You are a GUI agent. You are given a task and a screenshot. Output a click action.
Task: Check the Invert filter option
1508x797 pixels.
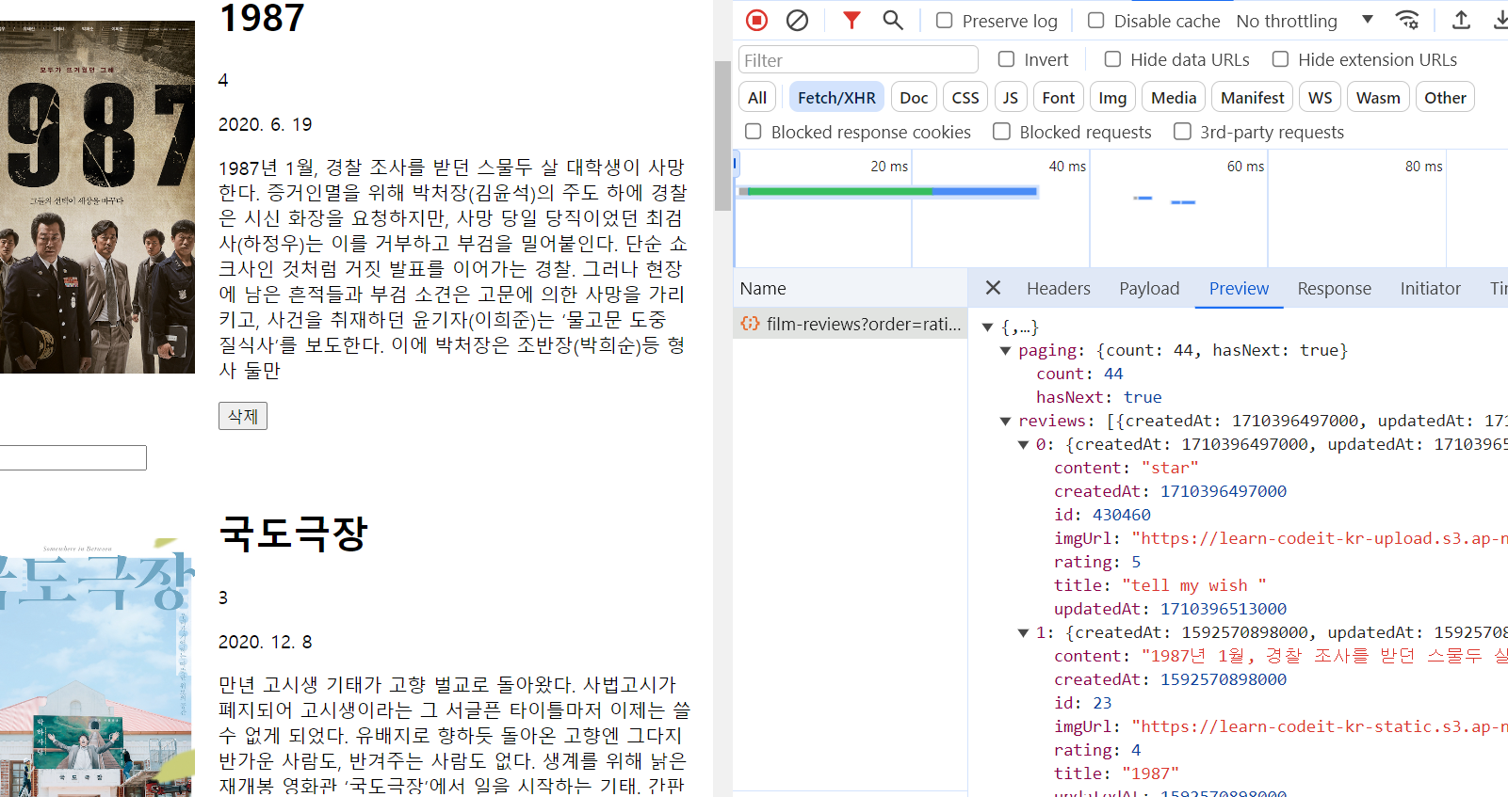coord(1007,59)
